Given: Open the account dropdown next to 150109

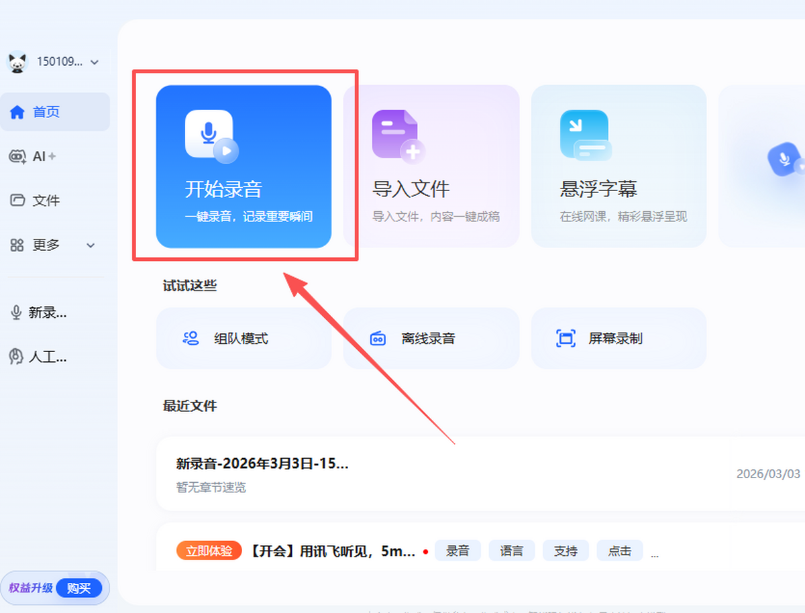Looking at the screenshot, I should (95, 62).
